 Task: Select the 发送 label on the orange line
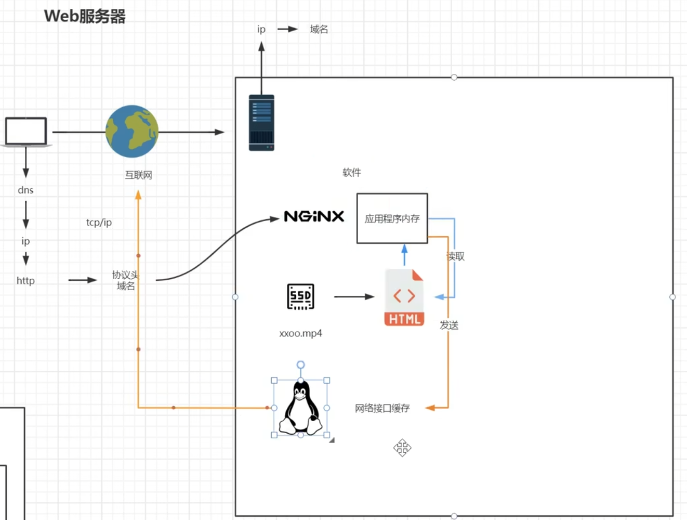449,325
